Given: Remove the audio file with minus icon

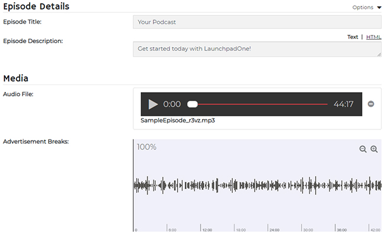Looking at the screenshot, I should (371, 104).
